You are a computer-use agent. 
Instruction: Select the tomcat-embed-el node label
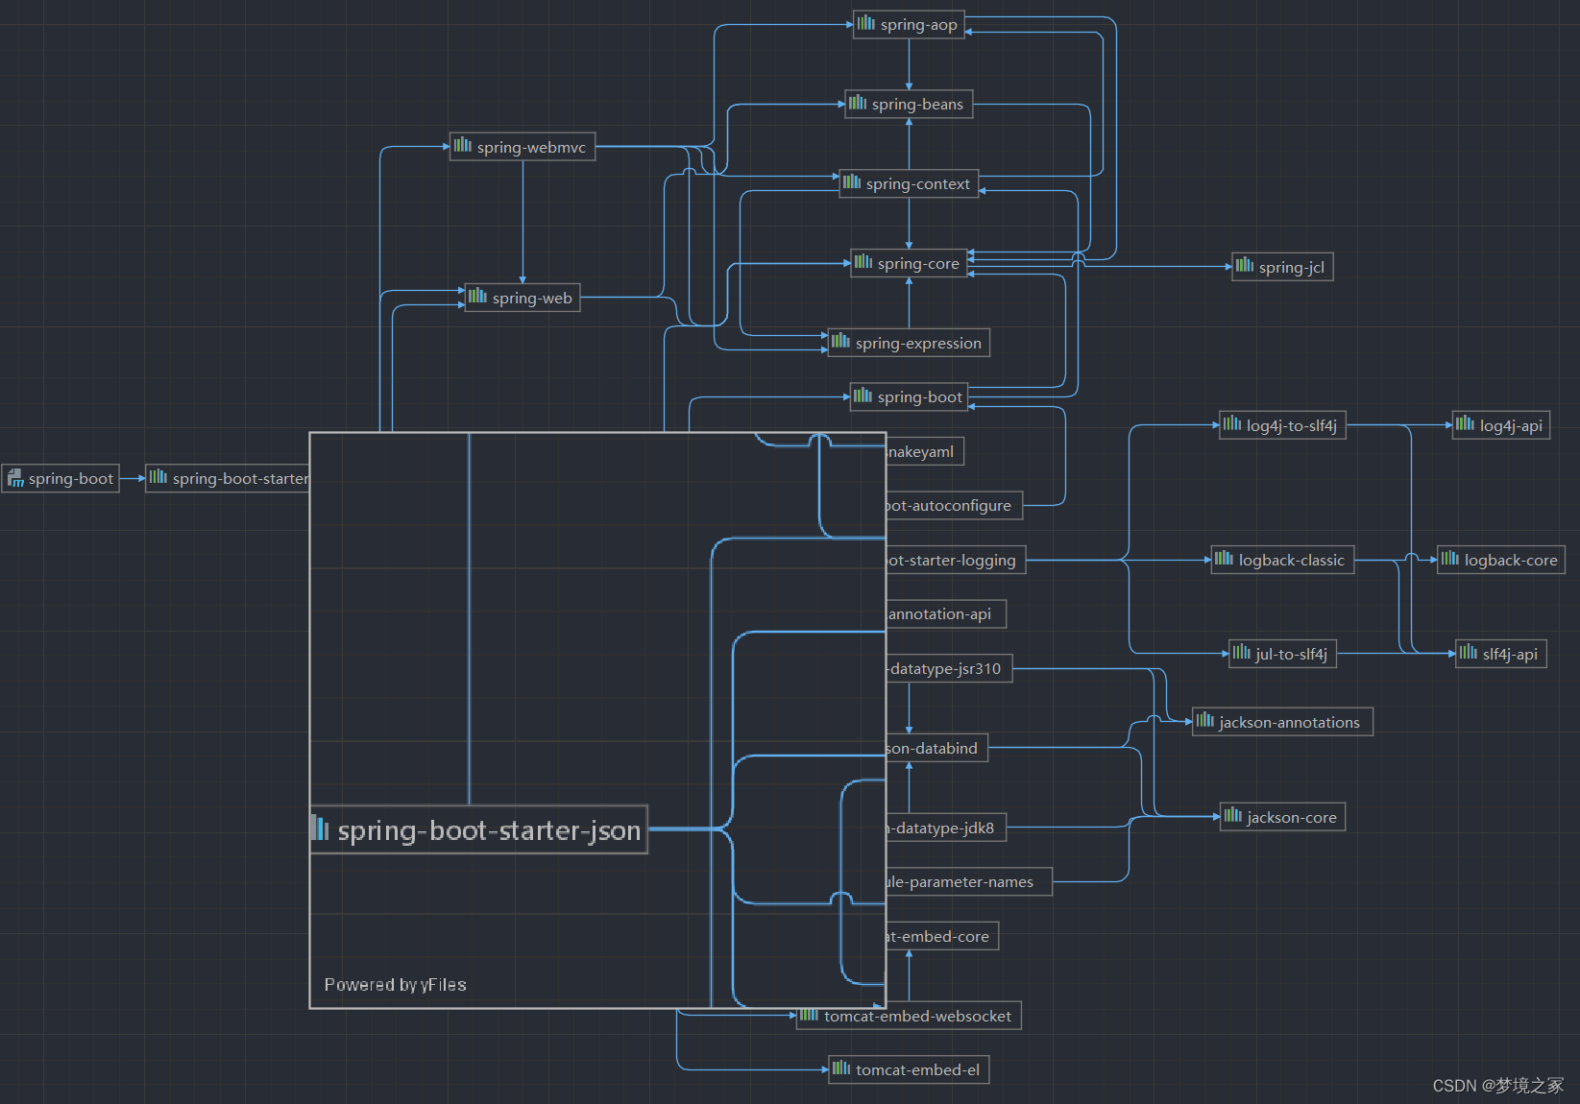pyautogui.click(x=917, y=1070)
